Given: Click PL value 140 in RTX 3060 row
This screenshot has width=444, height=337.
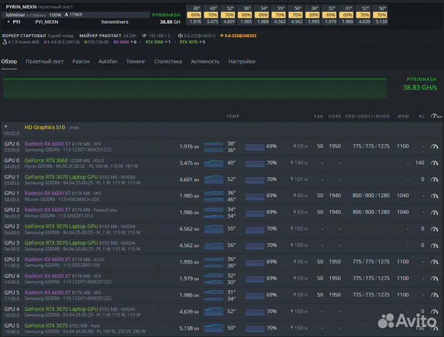Looking at the screenshot, I should click(420, 163).
